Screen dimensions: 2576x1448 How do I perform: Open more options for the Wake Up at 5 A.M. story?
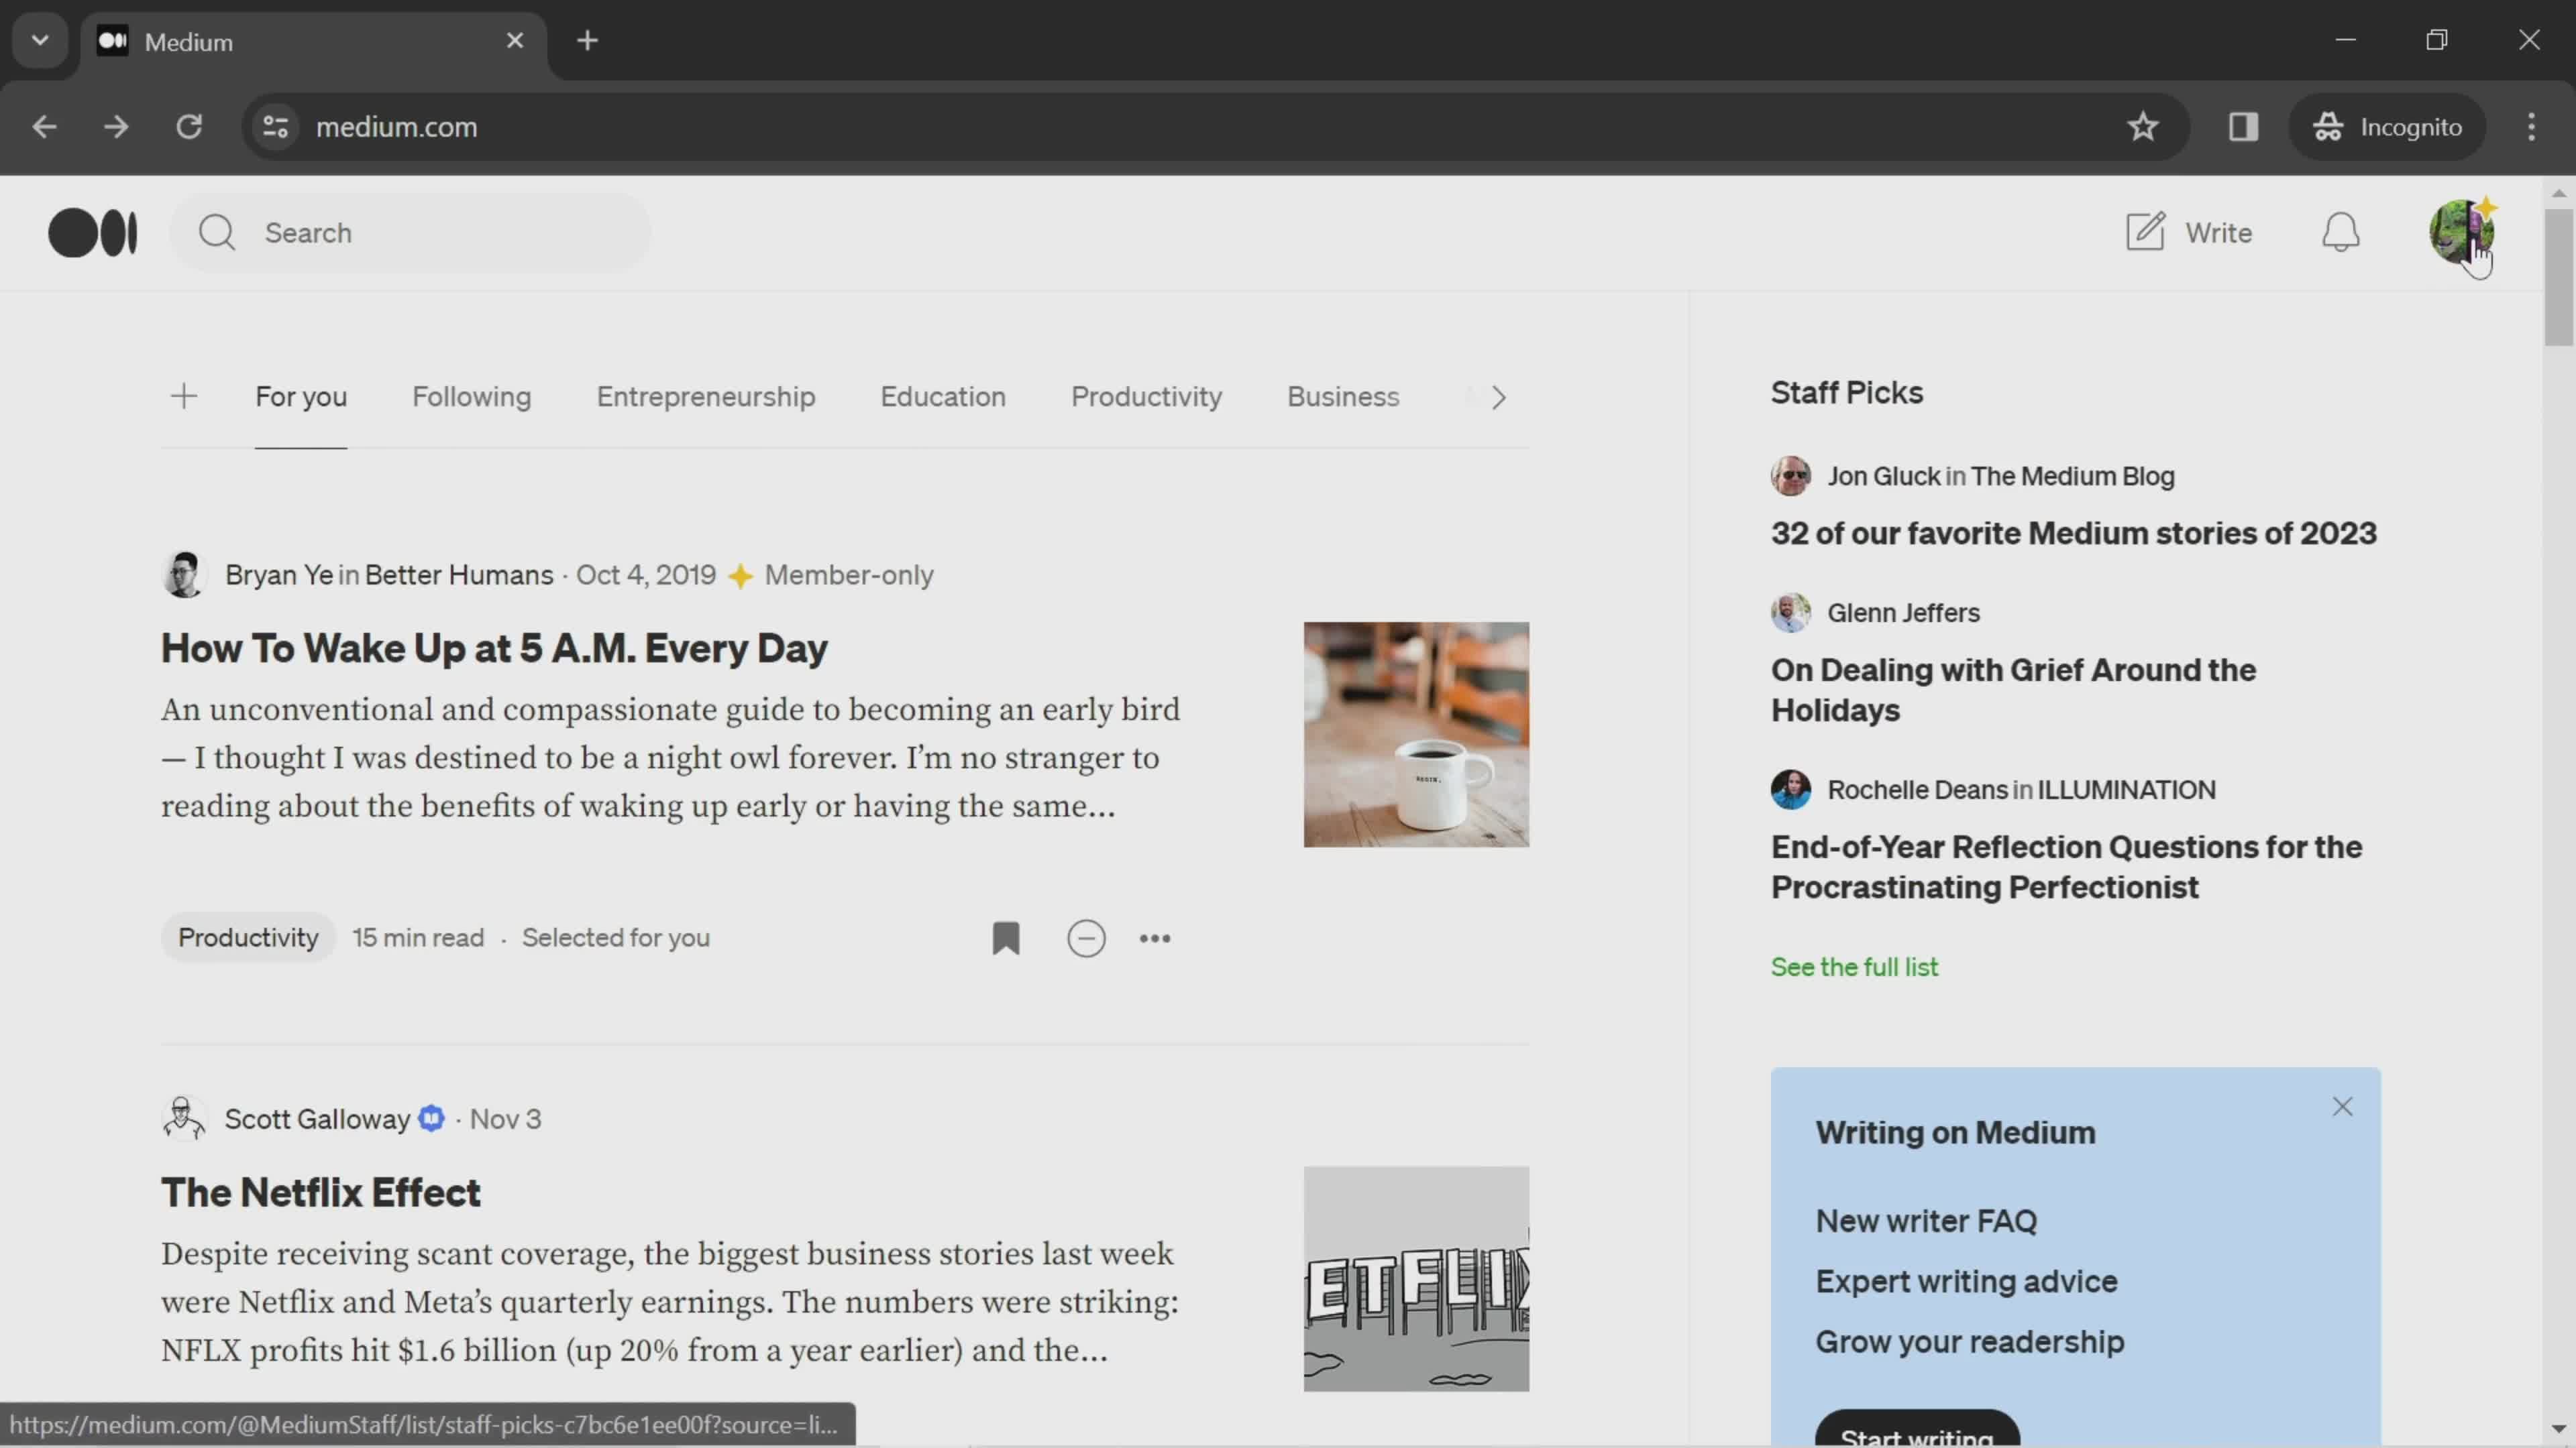pos(1155,939)
